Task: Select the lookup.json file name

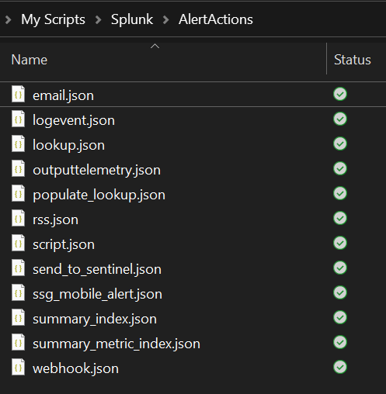Action: (69, 145)
